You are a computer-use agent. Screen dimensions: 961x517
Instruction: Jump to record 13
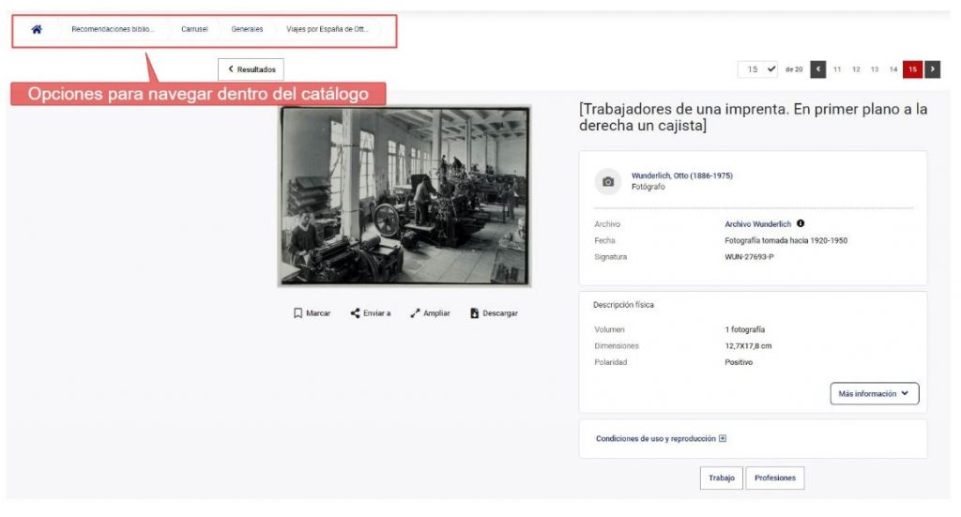point(875,69)
